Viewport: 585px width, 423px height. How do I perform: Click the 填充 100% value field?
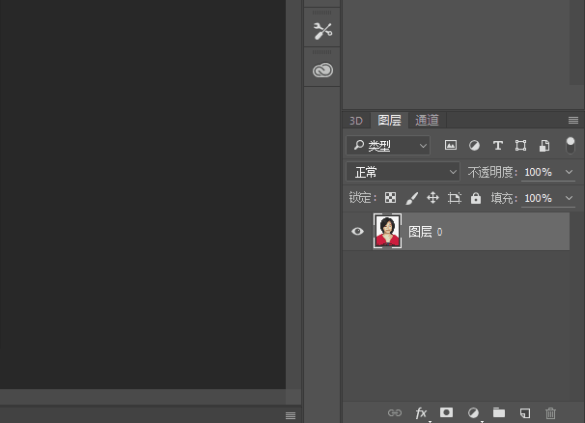[x=538, y=198]
